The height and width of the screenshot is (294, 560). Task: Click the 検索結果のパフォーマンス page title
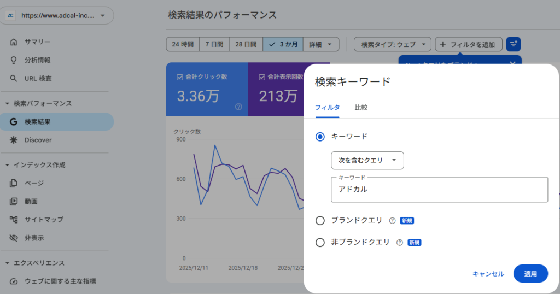pyautogui.click(x=222, y=15)
